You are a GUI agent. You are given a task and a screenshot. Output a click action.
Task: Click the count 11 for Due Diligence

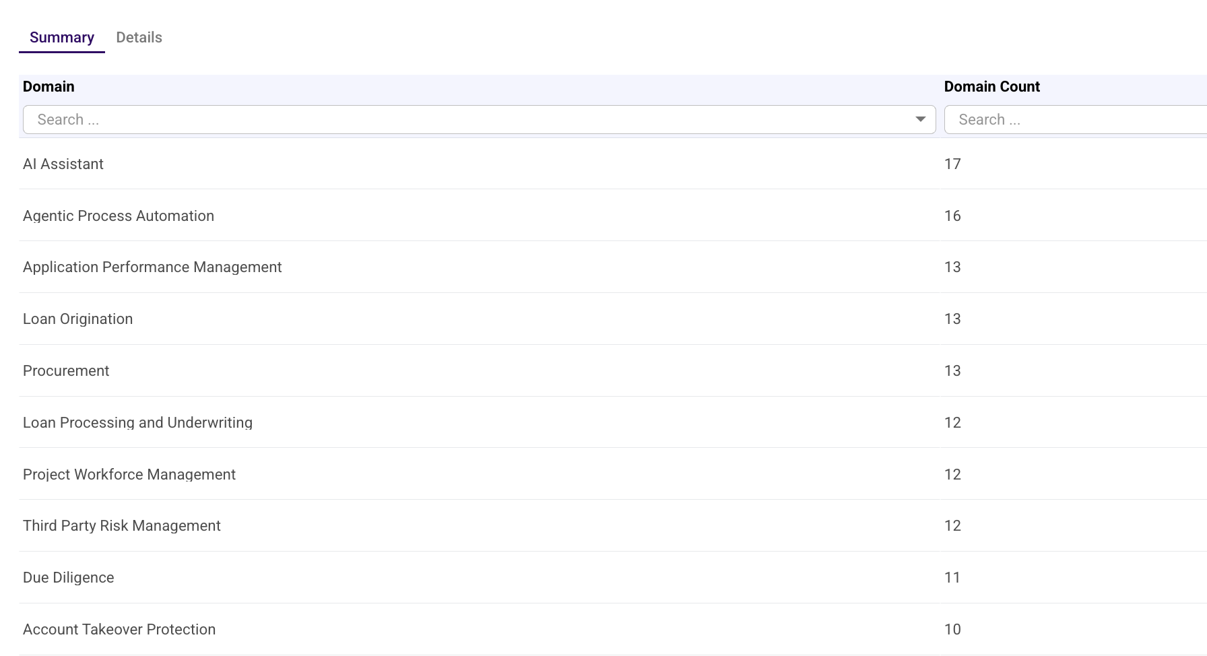point(952,578)
